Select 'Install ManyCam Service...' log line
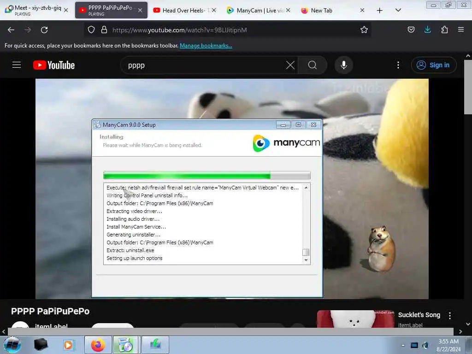 click(x=136, y=227)
